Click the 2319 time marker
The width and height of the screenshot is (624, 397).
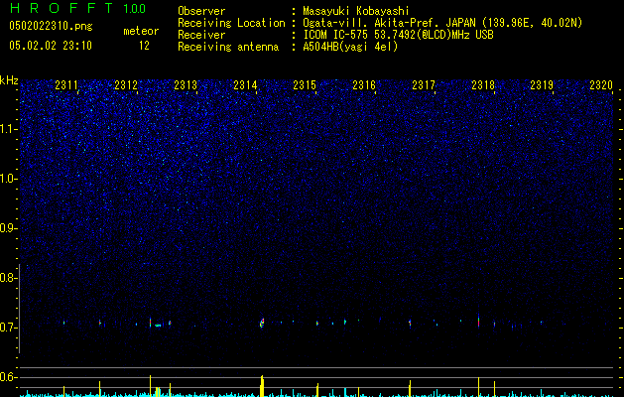tap(542, 85)
